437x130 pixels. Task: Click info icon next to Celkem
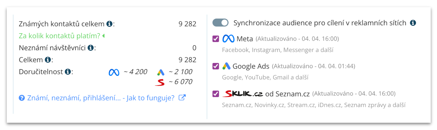pyautogui.click(x=48, y=60)
